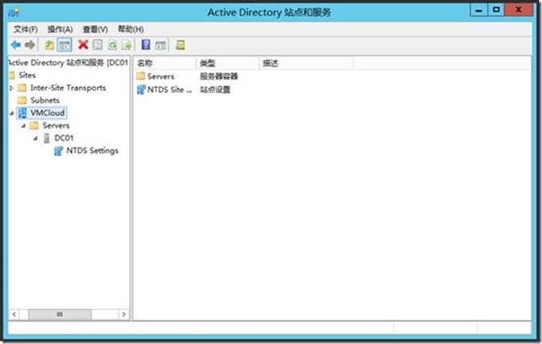This screenshot has width=542, height=344.
Task: Click tree scrollbar left arrow
Action: tap(14, 314)
